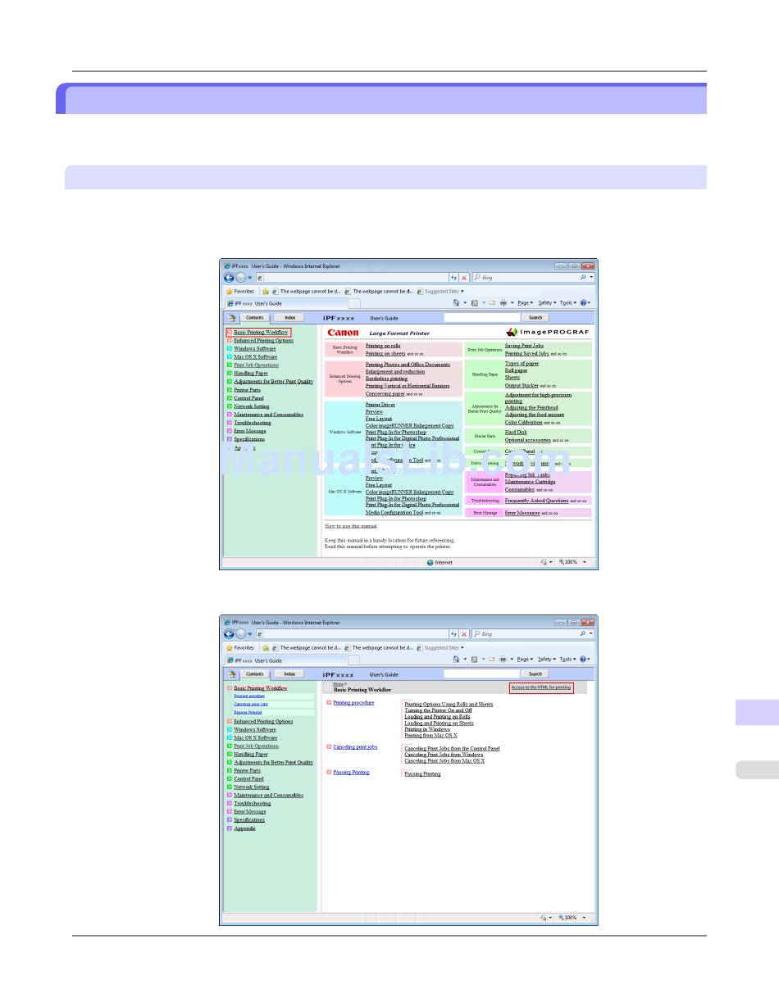Click bullet icon beside Appendix in Workflow page sidebar
This screenshot has height=1007, width=779.
click(x=230, y=828)
